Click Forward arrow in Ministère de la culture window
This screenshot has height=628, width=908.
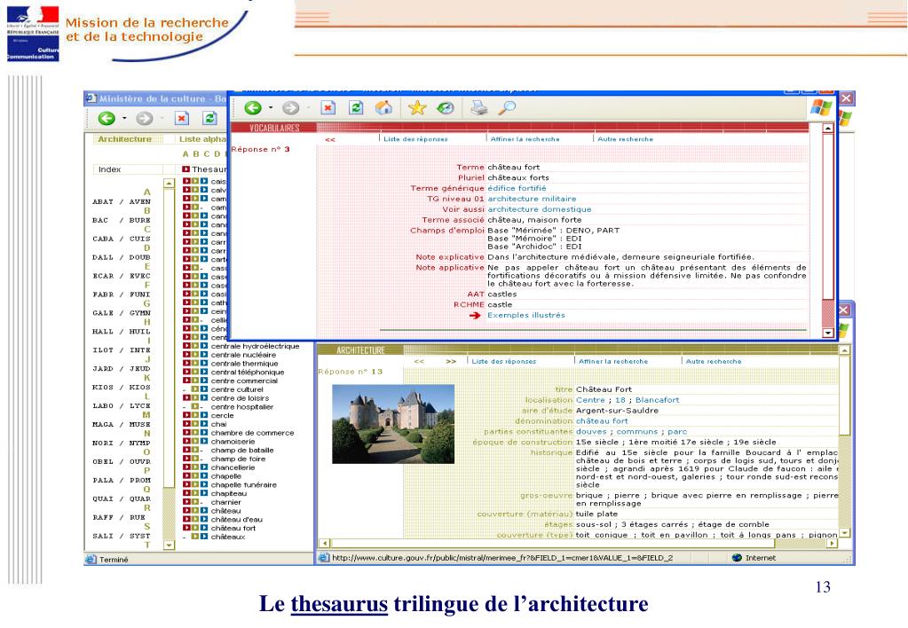click(144, 119)
